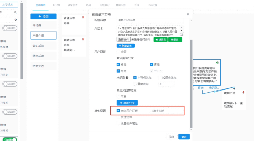Click the search magnifier icon in left panel
Viewport: 254px width, 141px height.
[x=15, y=12]
